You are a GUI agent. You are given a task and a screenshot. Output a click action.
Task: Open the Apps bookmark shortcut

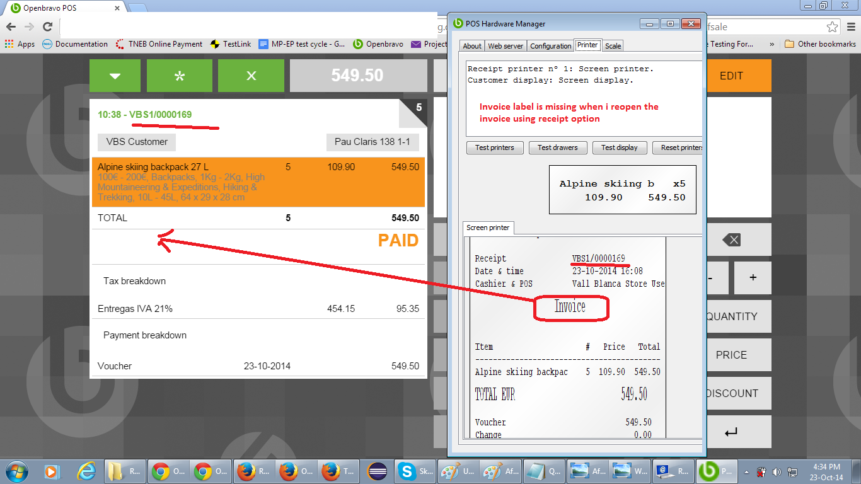20,44
